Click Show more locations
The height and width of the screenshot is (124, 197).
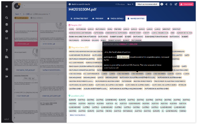coord(78,115)
